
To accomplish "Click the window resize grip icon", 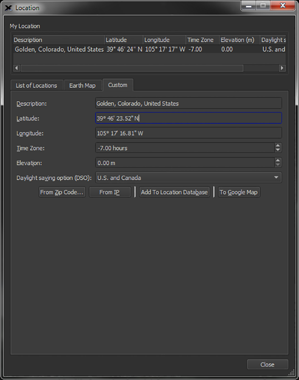I will coord(291,372).
